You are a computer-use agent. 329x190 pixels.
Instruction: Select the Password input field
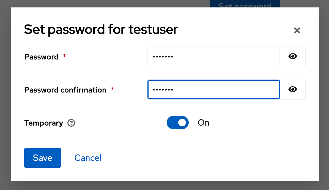213,56
